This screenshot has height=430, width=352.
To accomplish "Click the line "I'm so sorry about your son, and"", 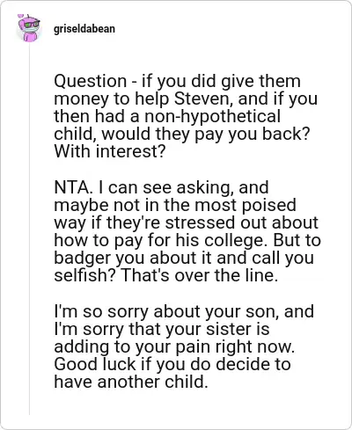I will pyautogui.click(x=184, y=311).
